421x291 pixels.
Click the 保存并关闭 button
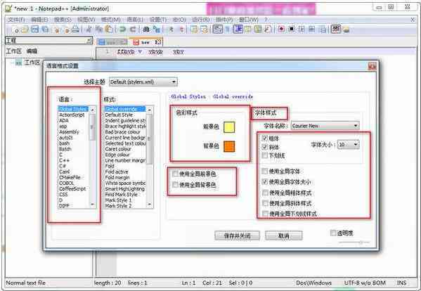point(237,235)
